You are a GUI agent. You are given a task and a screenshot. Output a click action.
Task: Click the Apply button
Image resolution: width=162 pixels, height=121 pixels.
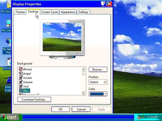tap(102, 109)
